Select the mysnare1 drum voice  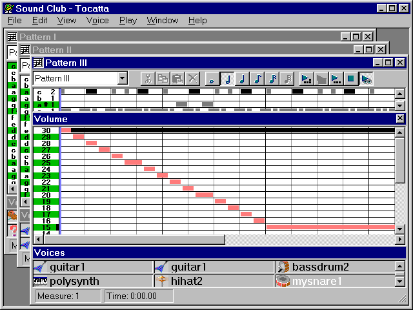point(336,281)
